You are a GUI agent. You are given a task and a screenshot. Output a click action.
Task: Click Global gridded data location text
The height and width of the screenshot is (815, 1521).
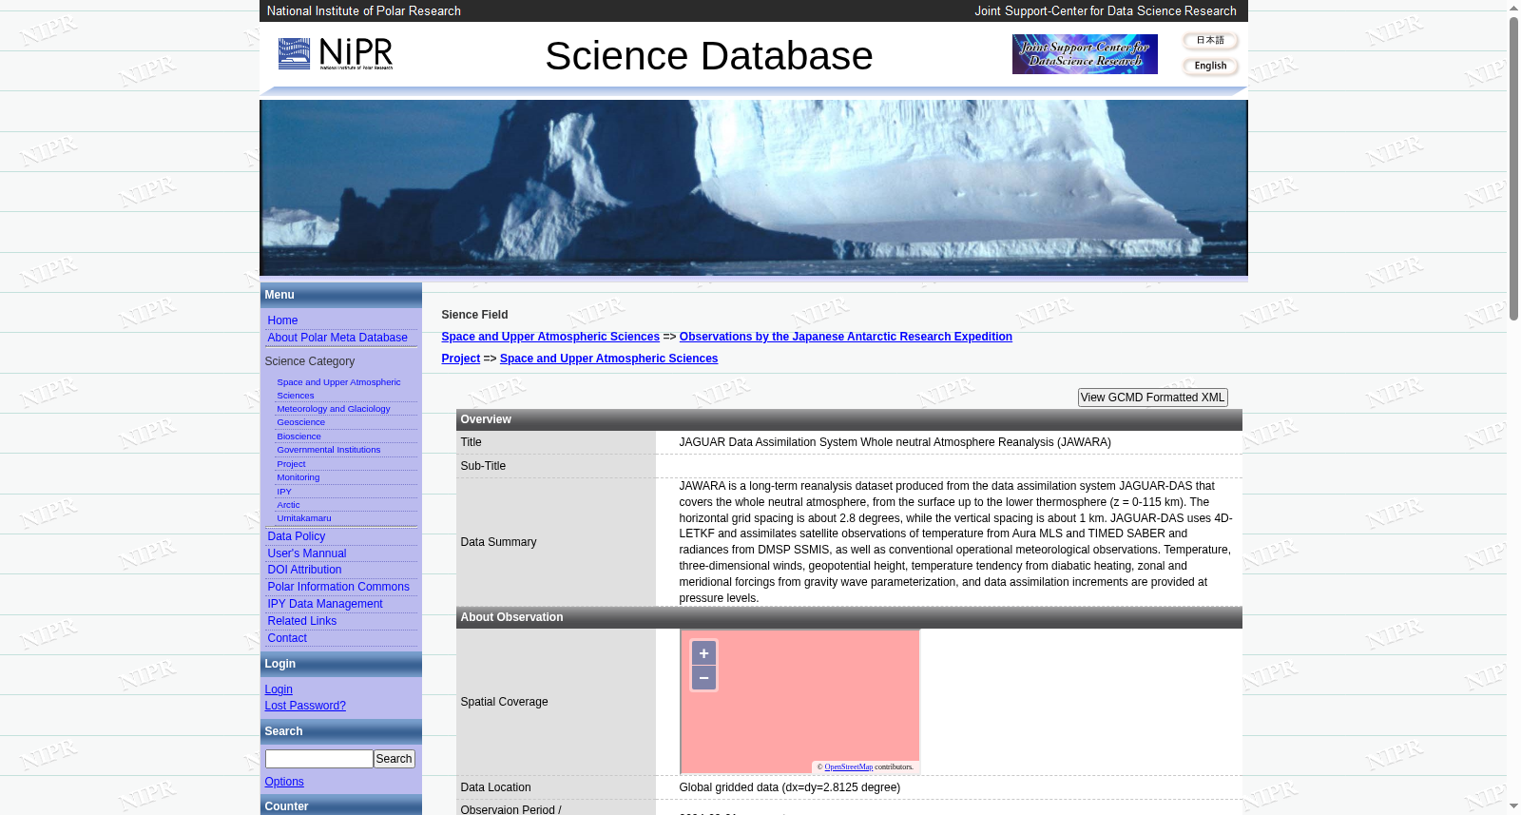point(789,787)
